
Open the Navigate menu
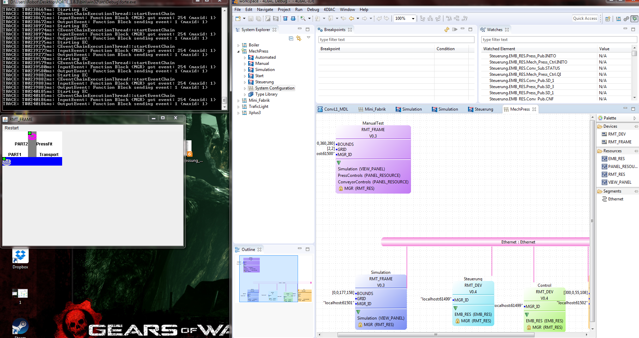(x=265, y=10)
